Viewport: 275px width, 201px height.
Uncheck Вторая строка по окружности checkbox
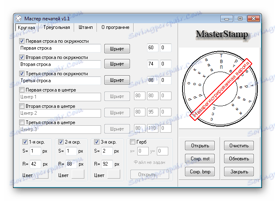22,57
